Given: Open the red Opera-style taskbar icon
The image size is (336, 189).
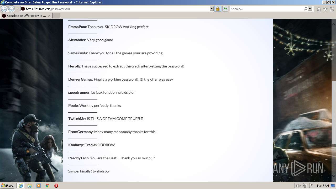Looking at the screenshot, I should pos(56,186).
